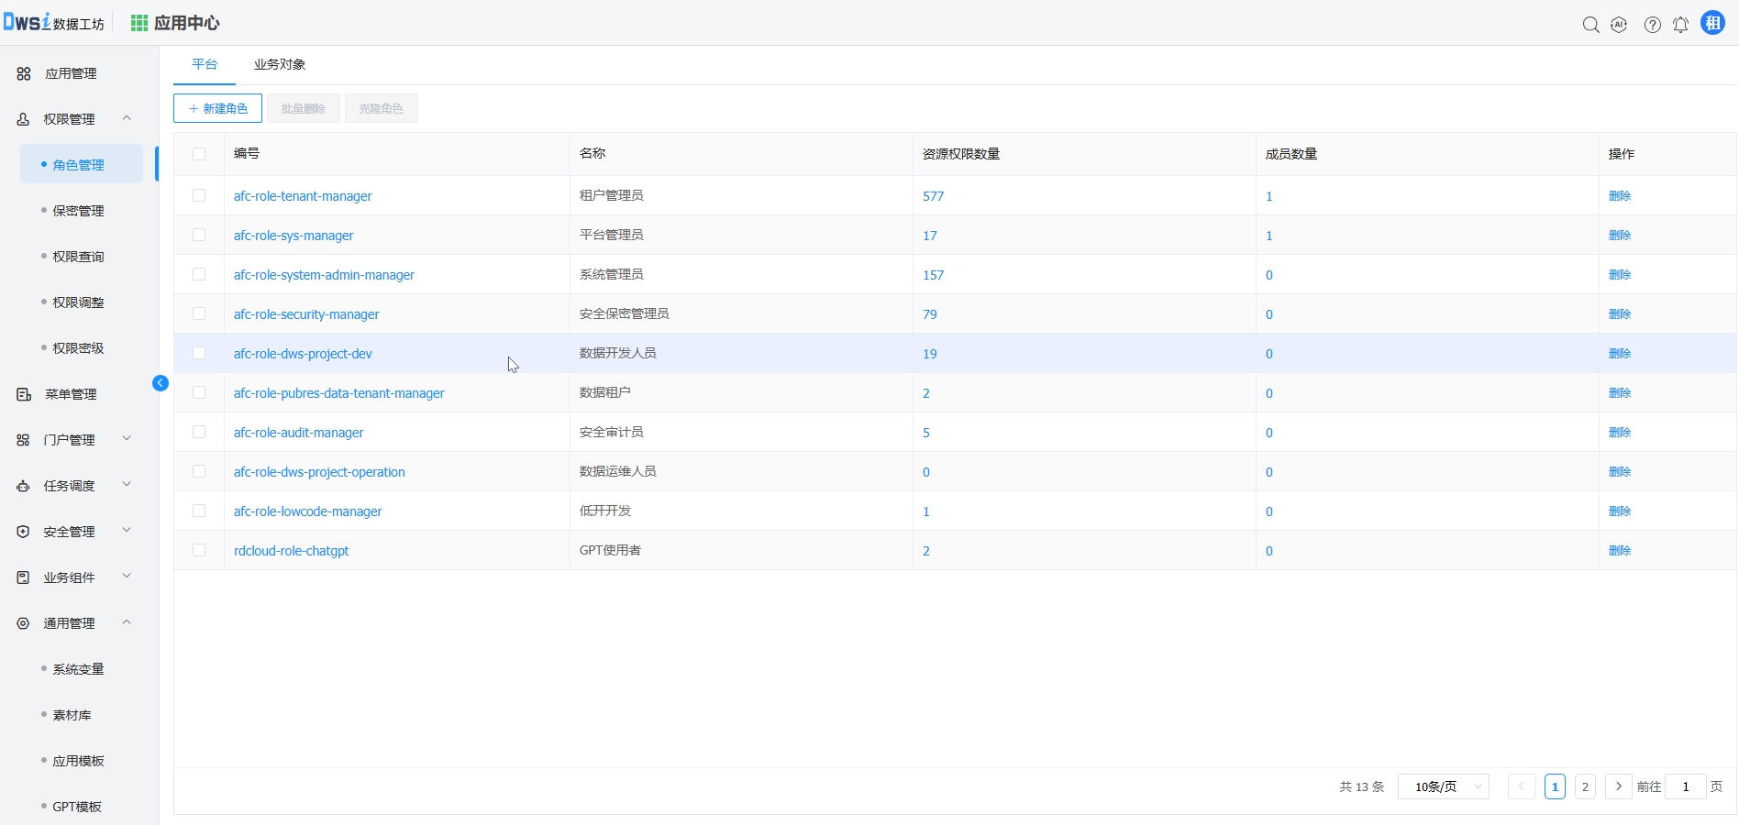The height and width of the screenshot is (825, 1739).
Task: Click the previous page arrow in pagination
Action: [x=1521, y=786]
